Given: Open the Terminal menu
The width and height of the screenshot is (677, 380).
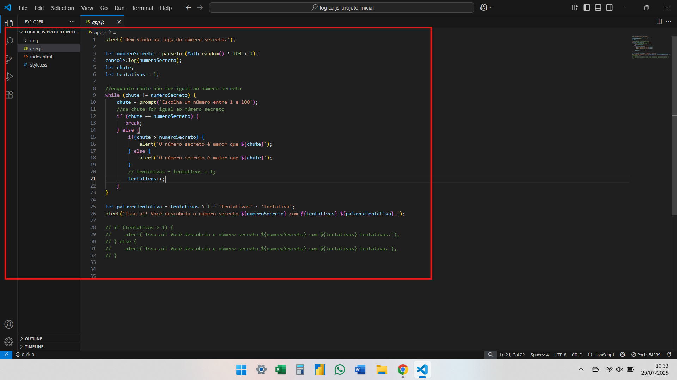Looking at the screenshot, I should click(142, 8).
